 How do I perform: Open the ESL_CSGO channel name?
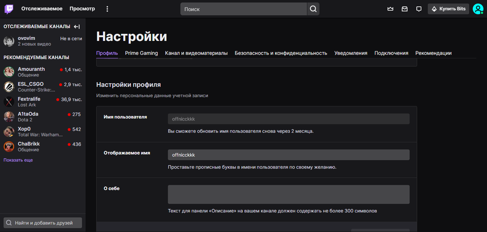pos(31,84)
